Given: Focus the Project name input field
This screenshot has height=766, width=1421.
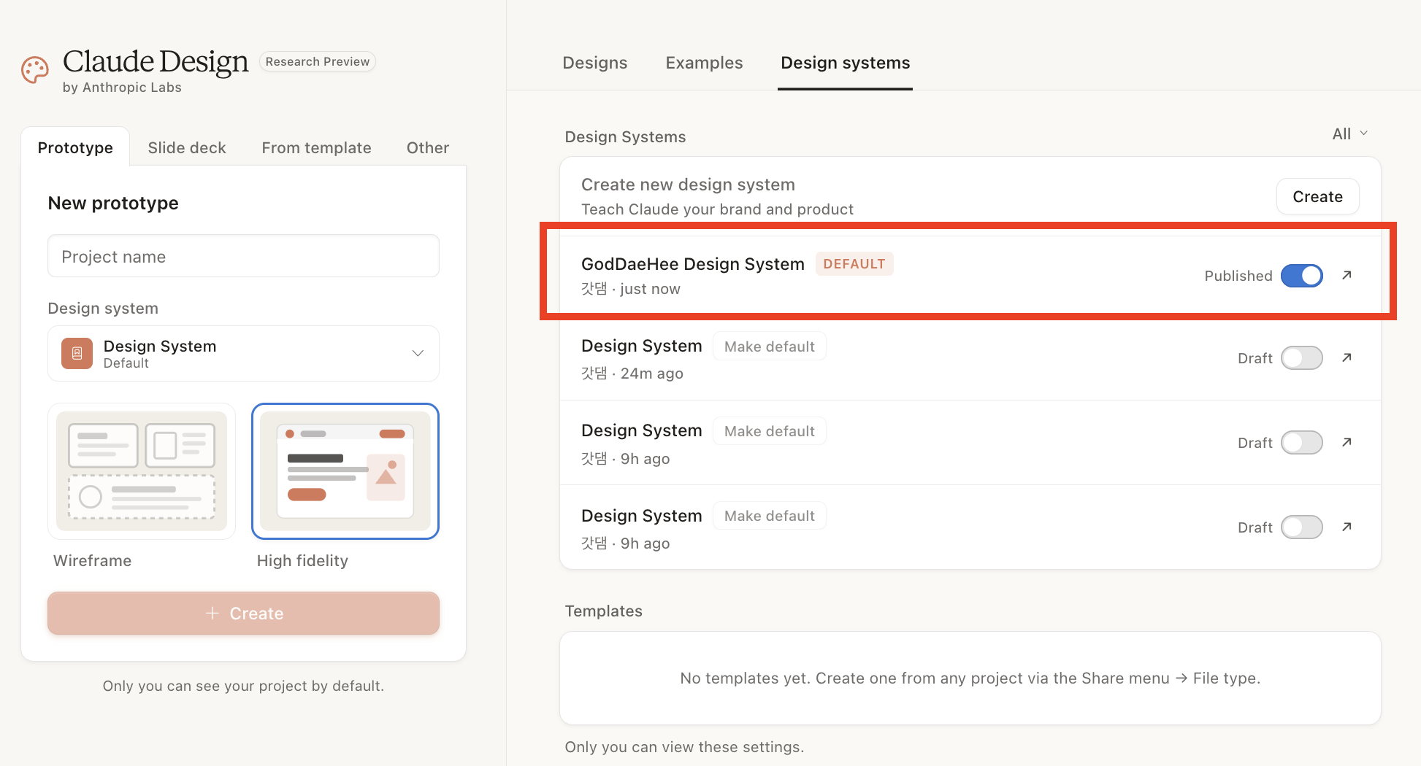Looking at the screenshot, I should (243, 256).
